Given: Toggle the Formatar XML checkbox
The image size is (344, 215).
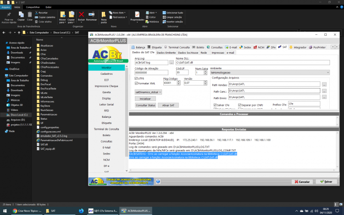Looking at the screenshot, I should pyautogui.click(x=136, y=83).
